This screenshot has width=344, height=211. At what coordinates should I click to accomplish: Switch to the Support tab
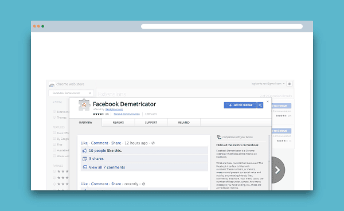pyautogui.click(x=151, y=123)
